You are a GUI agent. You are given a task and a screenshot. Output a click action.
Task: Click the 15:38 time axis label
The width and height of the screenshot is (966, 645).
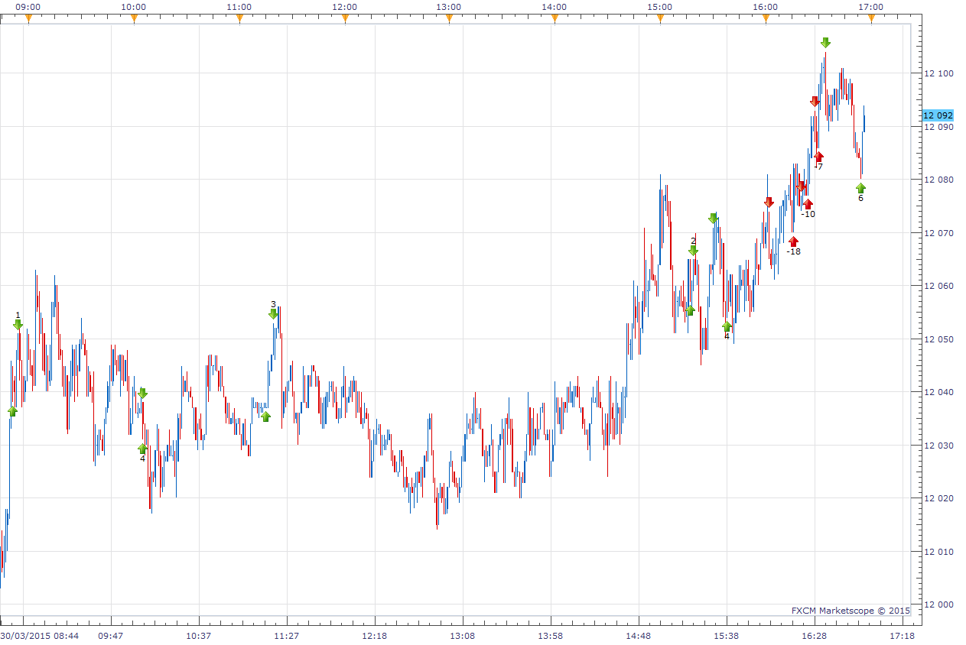[727, 636]
